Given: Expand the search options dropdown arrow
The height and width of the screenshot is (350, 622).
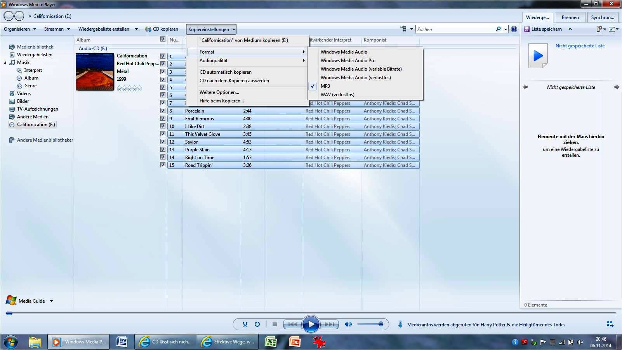Looking at the screenshot, I should click(506, 29).
